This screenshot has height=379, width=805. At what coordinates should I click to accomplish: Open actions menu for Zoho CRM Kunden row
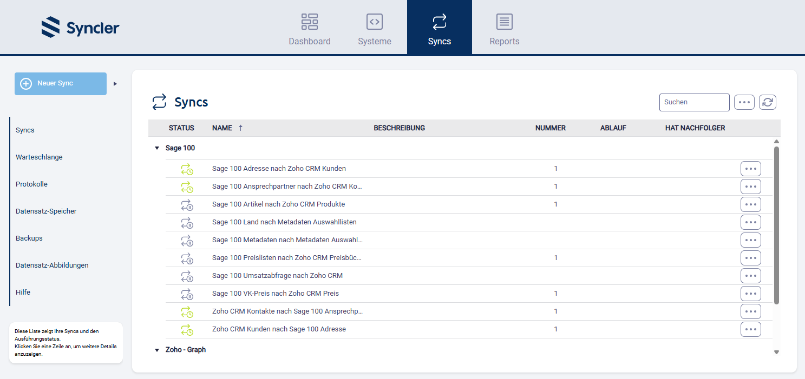(x=750, y=329)
